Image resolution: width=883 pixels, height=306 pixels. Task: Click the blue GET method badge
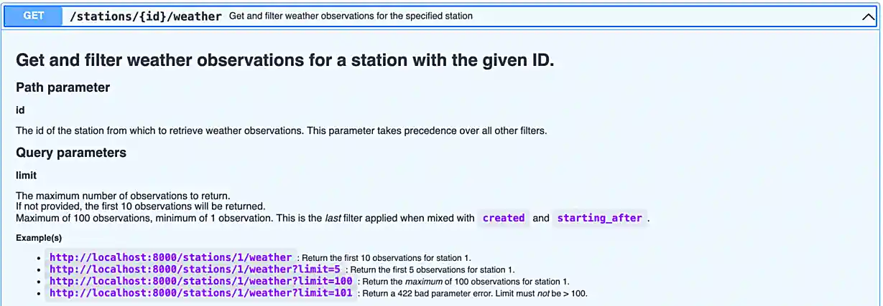tap(34, 16)
